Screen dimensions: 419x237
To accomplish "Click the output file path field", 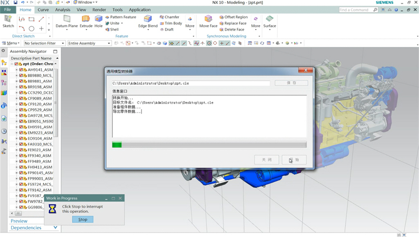I will tap(191, 83).
